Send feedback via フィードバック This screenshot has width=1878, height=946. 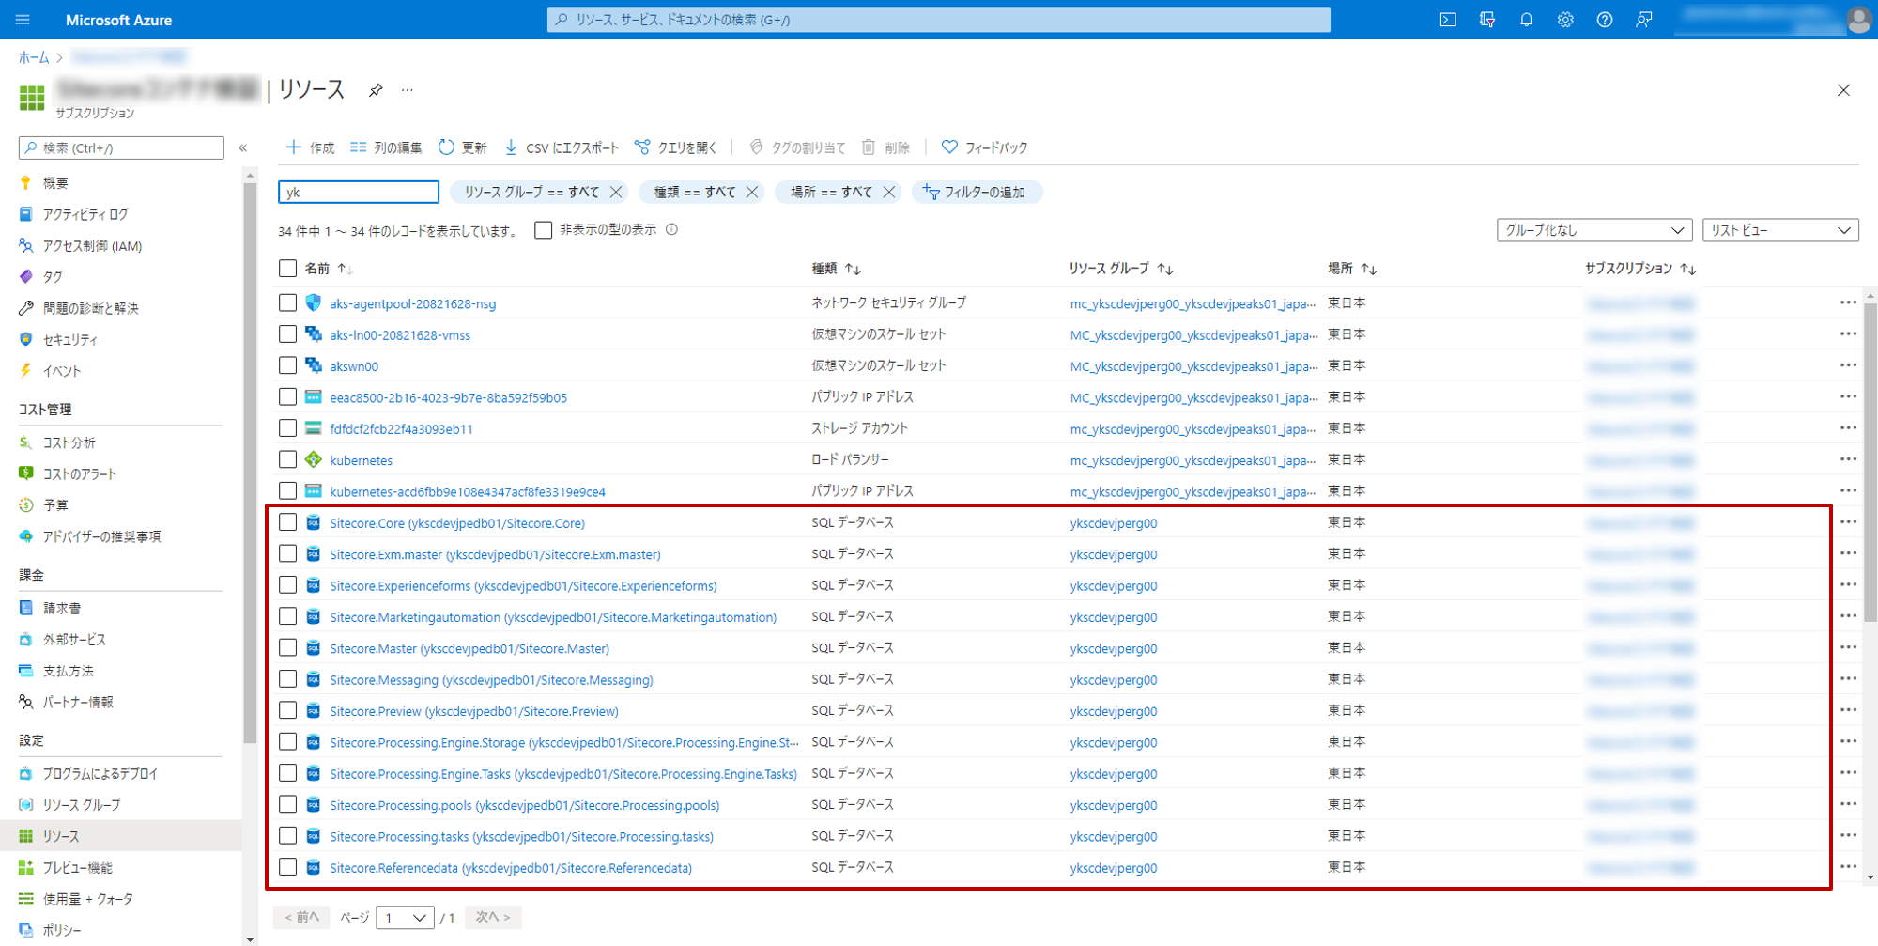pos(984,147)
